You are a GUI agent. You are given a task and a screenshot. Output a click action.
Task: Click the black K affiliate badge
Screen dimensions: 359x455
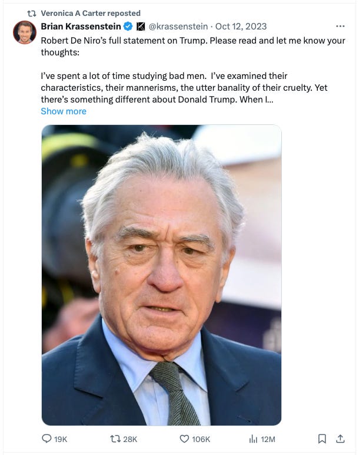[x=141, y=27]
